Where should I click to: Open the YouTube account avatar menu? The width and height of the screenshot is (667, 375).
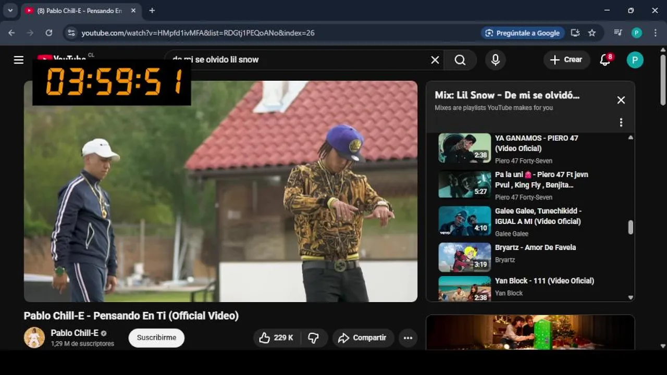(635, 60)
